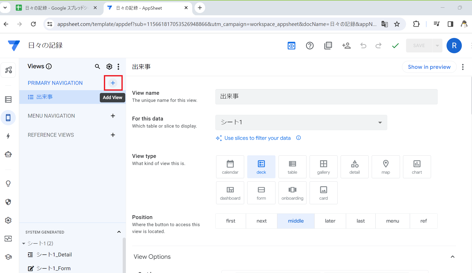
Task: Click the slices info icon
Action: tap(298, 138)
